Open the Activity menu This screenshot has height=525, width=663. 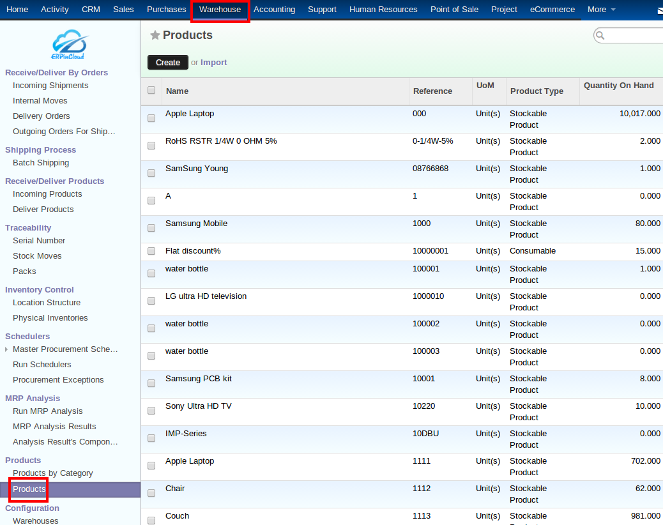(x=55, y=10)
